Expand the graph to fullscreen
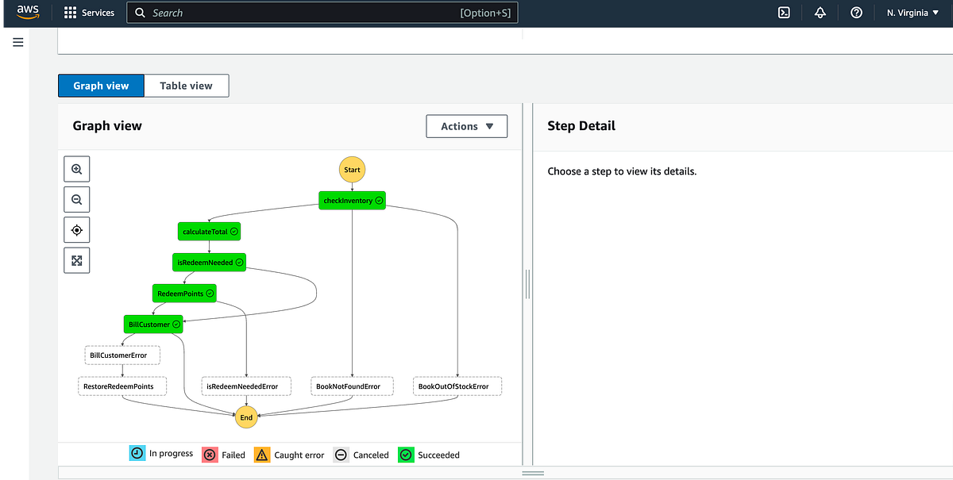Image resolution: width=953 pixels, height=480 pixels. [76, 259]
